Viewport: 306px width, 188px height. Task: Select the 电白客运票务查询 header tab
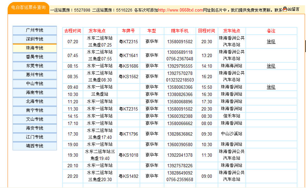(x=28, y=7)
